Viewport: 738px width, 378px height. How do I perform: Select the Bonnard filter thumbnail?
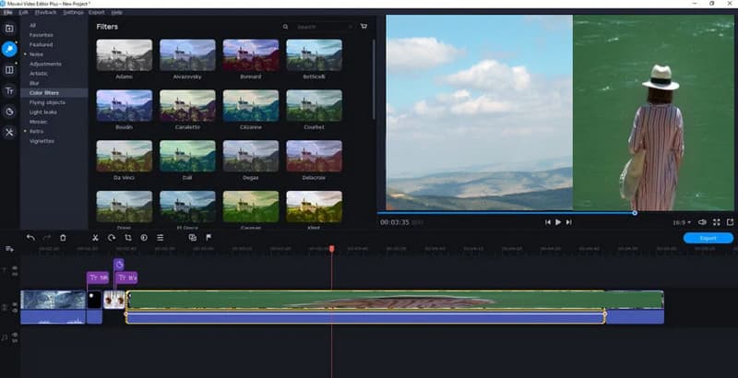click(x=250, y=55)
